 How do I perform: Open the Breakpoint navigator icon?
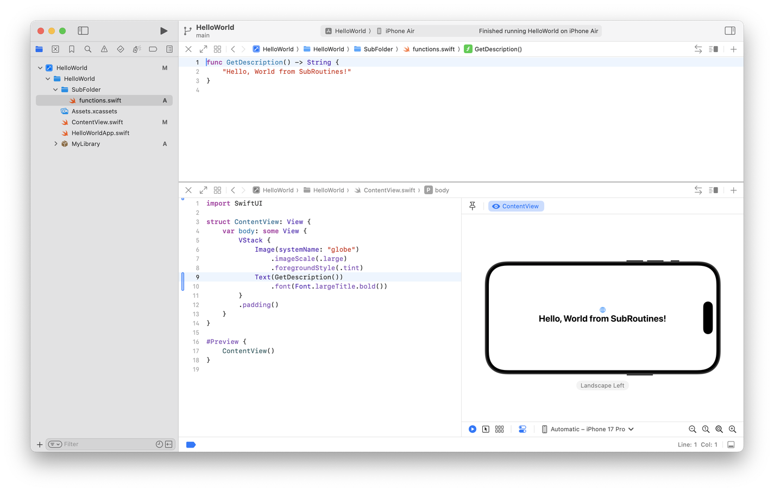(x=153, y=49)
